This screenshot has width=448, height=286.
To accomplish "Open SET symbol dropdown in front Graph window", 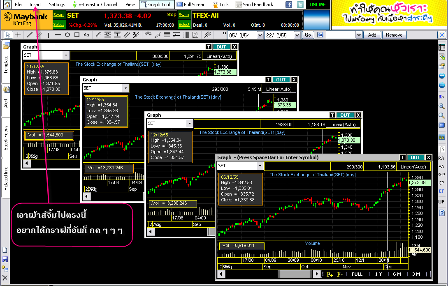I will tap(260, 166).
